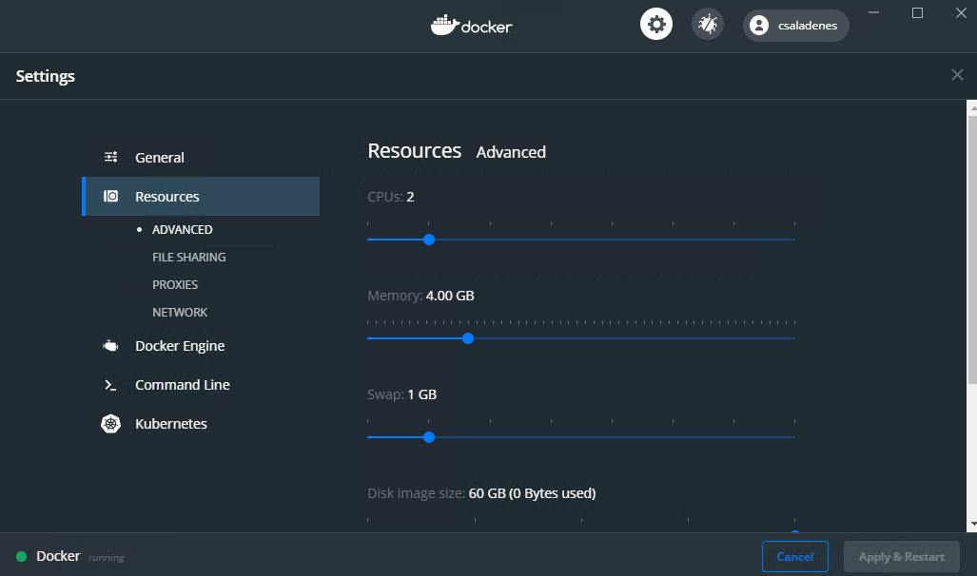Close the Settings panel
Viewport: 977px width, 576px height.
tap(957, 75)
